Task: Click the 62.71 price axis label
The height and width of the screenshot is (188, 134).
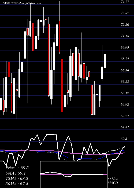Action: pyautogui.click(x=125, y=116)
